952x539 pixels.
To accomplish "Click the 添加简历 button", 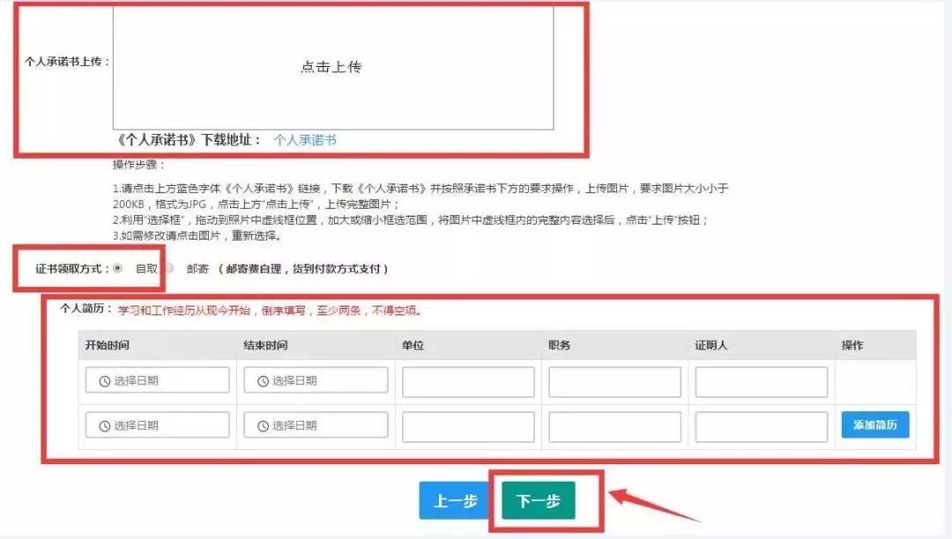I will point(875,425).
